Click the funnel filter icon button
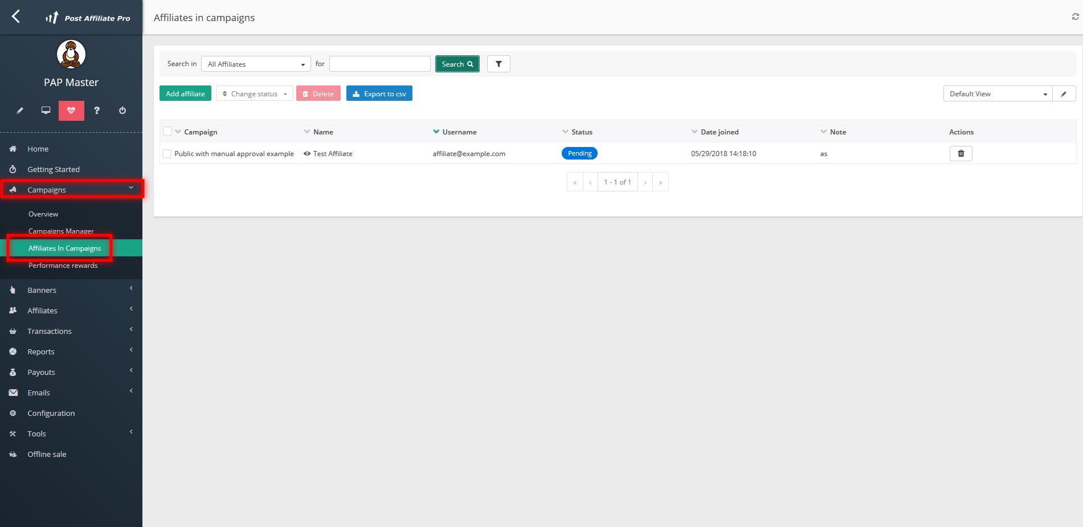The width and height of the screenshot is (1083, 527). (x=498, y=64)
